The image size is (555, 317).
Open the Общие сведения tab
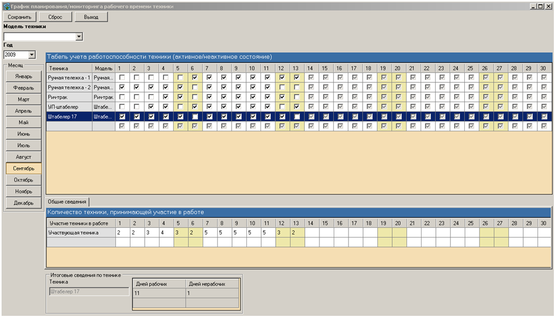click(x=67, y=202)
